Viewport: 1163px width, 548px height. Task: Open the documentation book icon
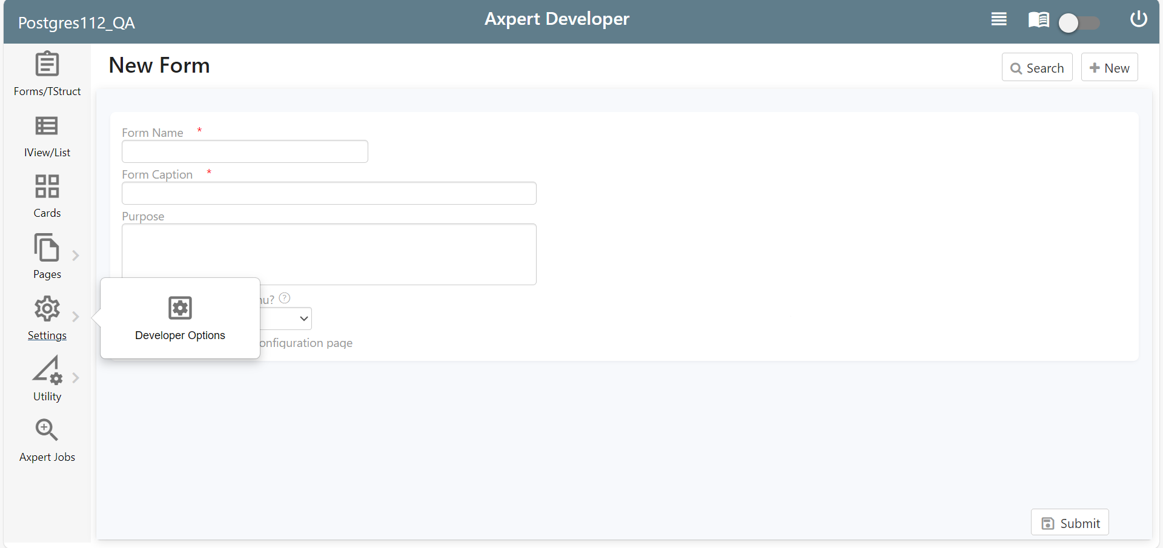1038,19
